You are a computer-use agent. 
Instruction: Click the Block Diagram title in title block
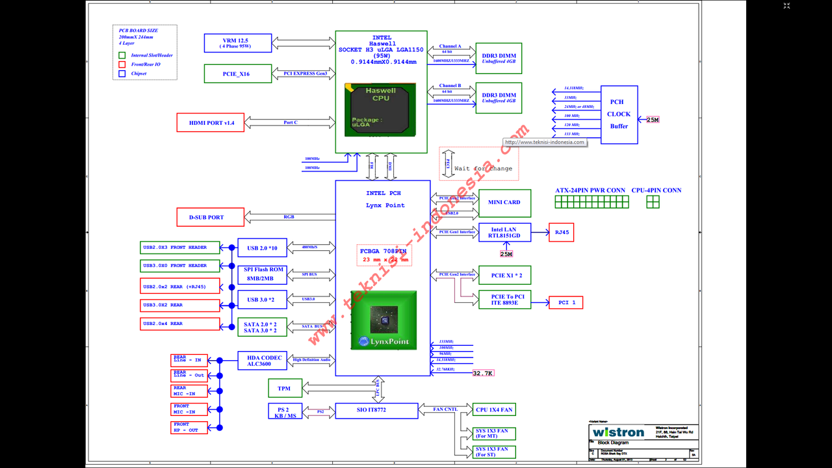[x=612, y=442]
